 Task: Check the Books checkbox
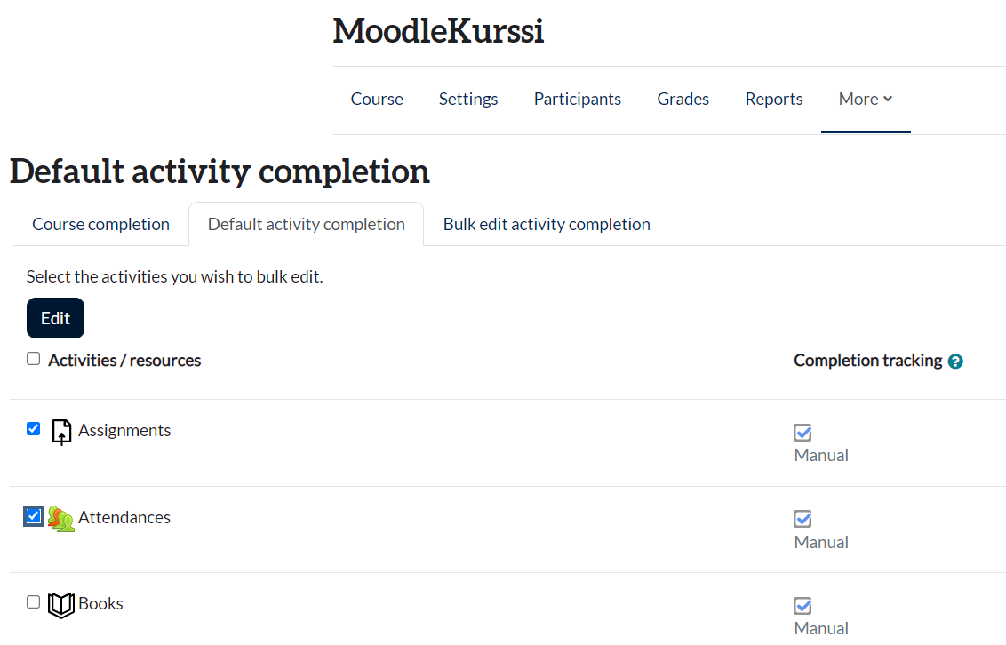click(x=34, y=602)
